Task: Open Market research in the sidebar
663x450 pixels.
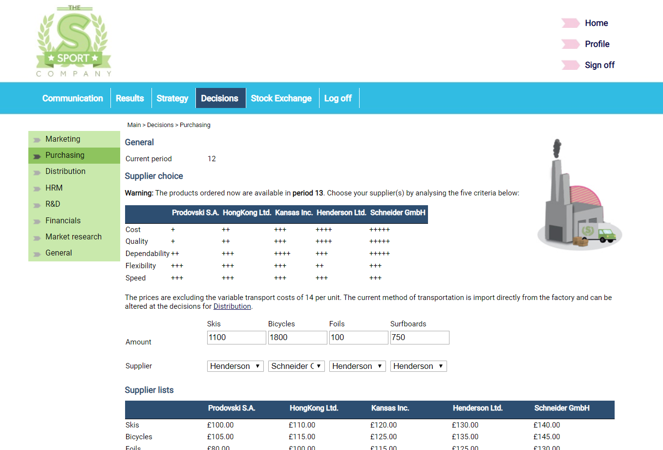Action: tap(73, 236)
